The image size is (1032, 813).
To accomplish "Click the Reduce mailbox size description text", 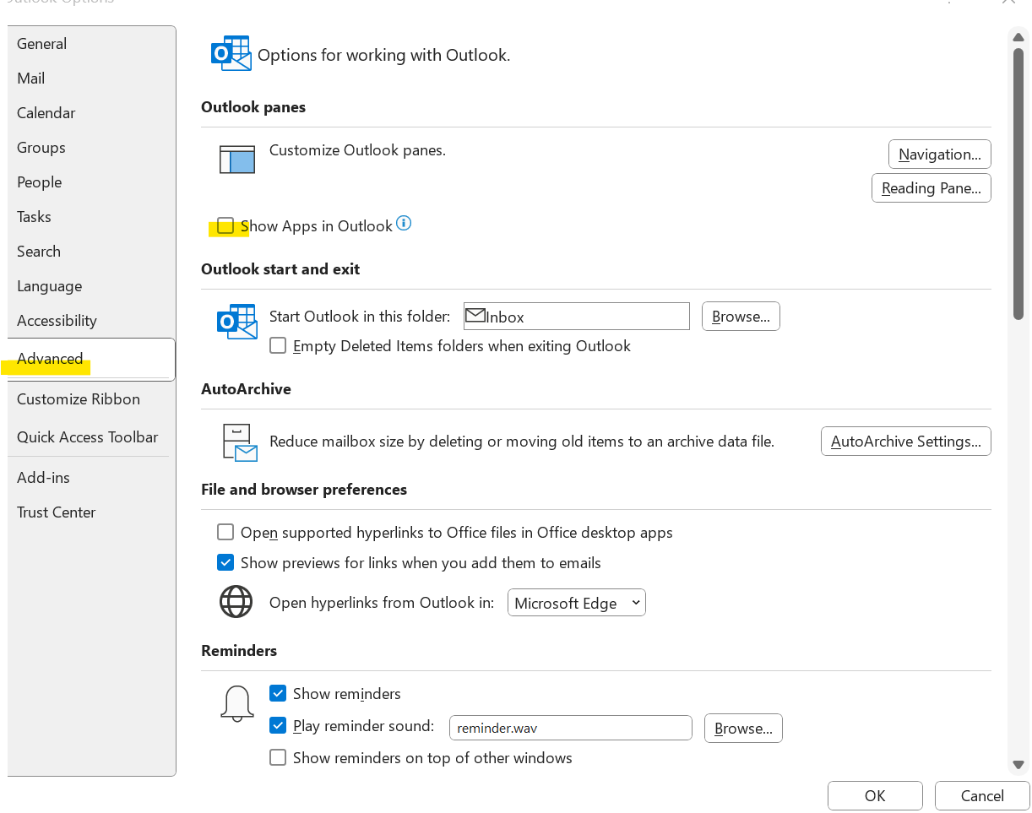I will click(522, 441).
